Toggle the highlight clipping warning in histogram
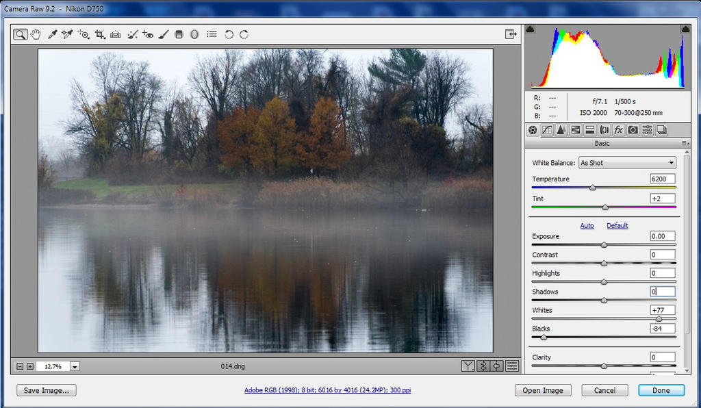Screen dimensions: 701x408 coord(685,29)
